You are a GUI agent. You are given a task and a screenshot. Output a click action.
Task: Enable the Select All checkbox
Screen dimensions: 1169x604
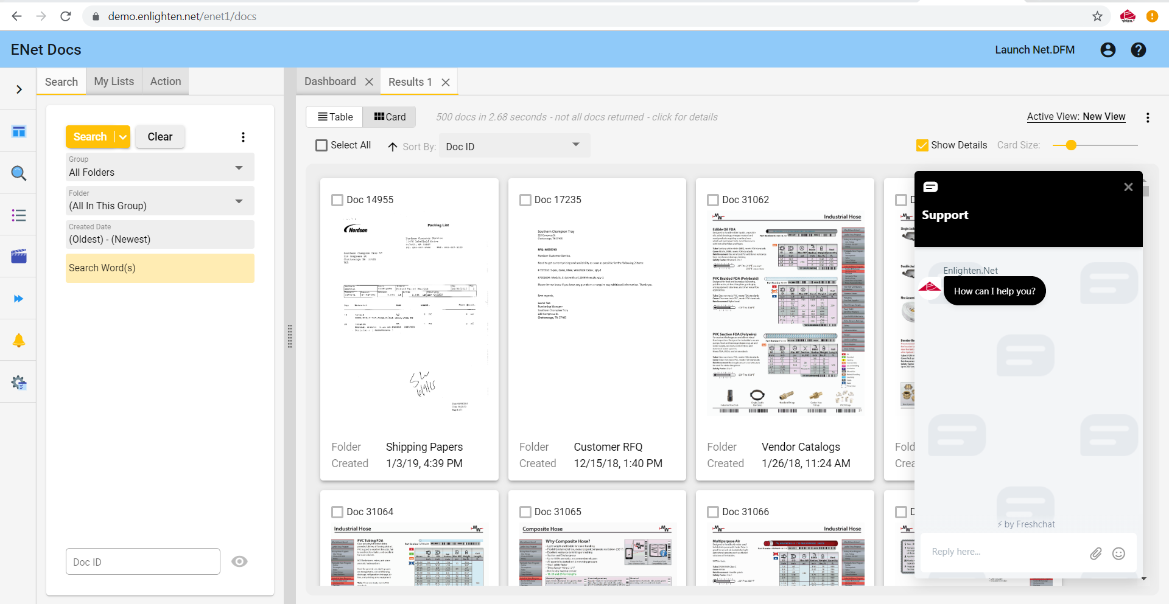[x=322, y=145]
